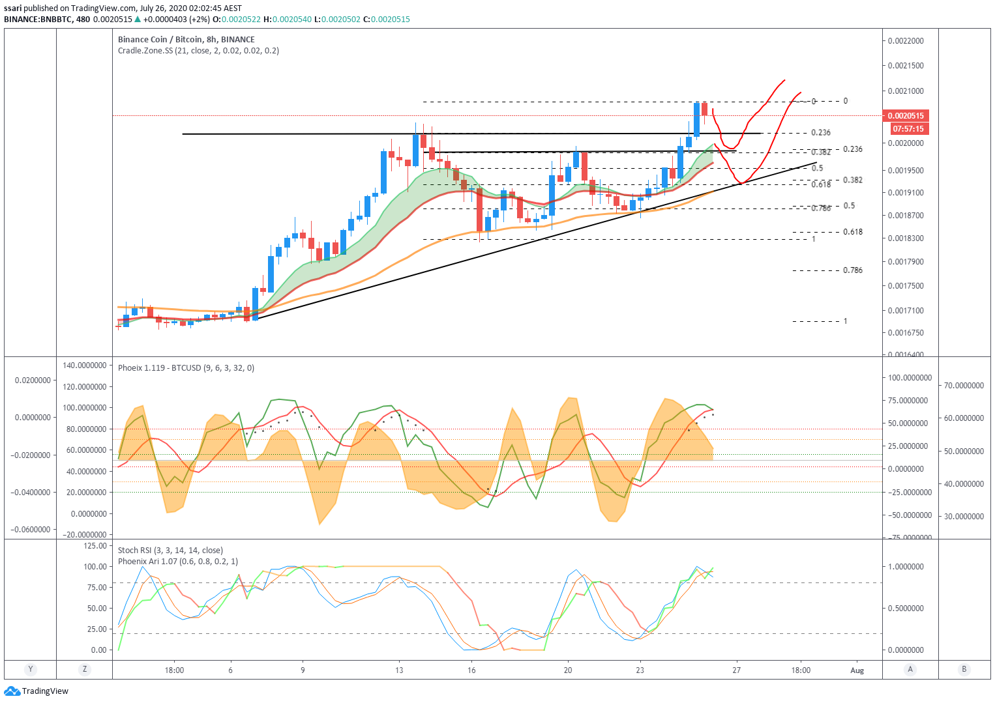Select the high value 0.0020540
995x703 pixels.
click(292, 20)
